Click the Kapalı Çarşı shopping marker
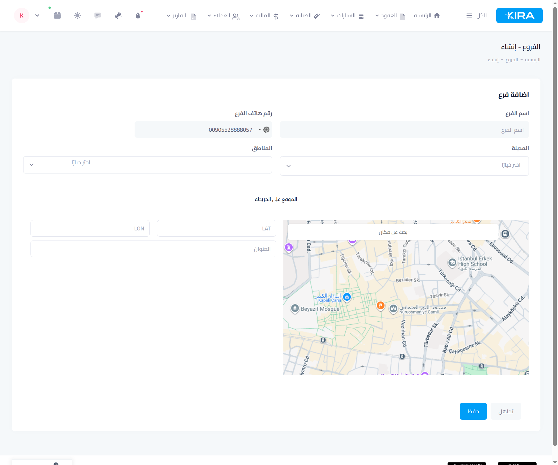The width and height of the screenshot is (558, 465). click(347, 297)
